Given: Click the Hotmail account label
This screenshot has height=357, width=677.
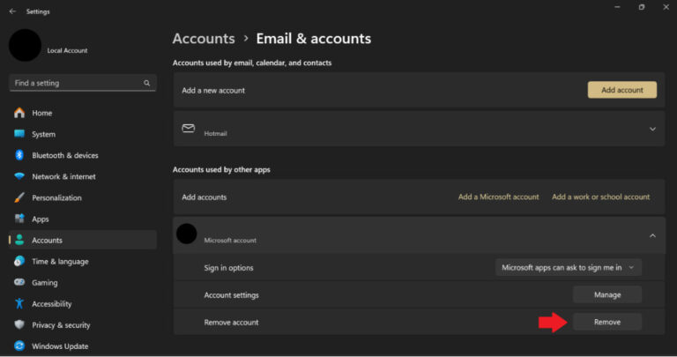Looking at the screenshot, I should [215, 134].
